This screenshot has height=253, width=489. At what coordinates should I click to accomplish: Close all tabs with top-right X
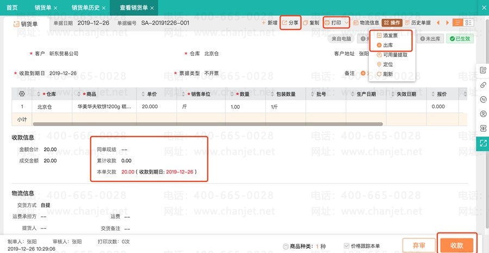coord(484,8)
